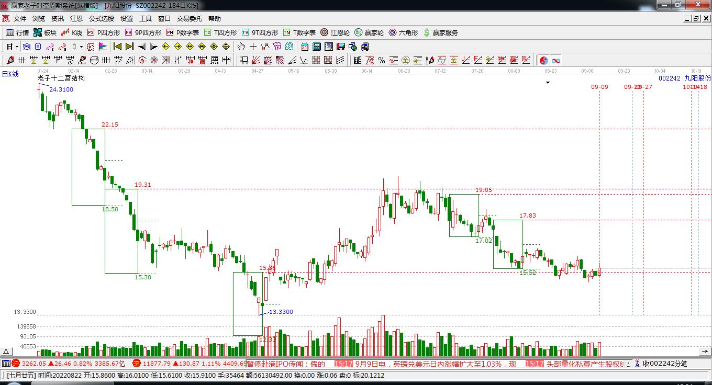Click the 13.3300 low price label on chart
712x385 pixels.
pyautogui.click(x=281, y=312)
